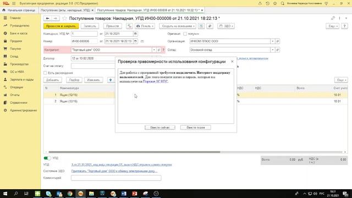Click Ввести позже in dialog
The width and height of the screenshot is (352, 198).
[196, 128]
